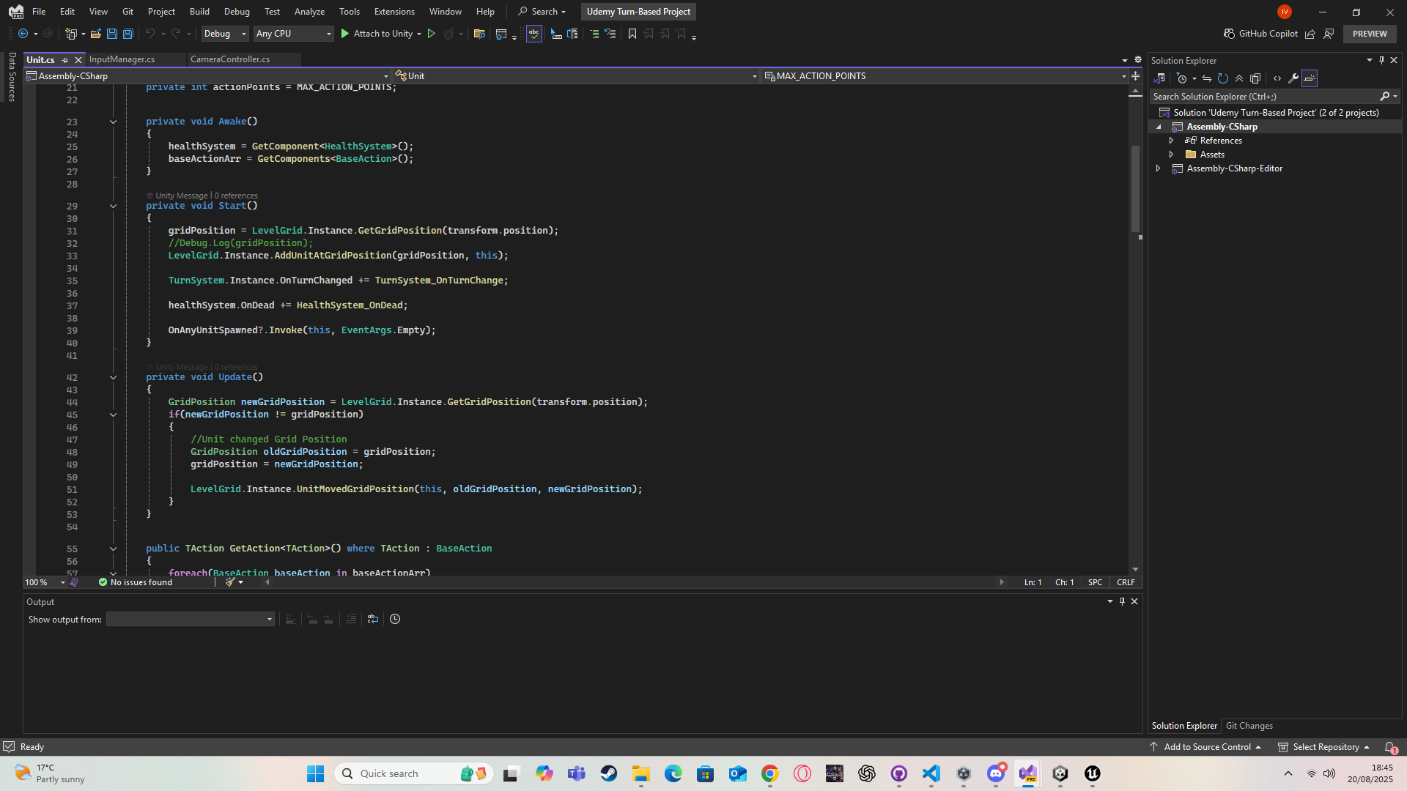Viewport: 1407px width, 791px height.
Task: Comment out selected lines icon
Action: point(594,34)
